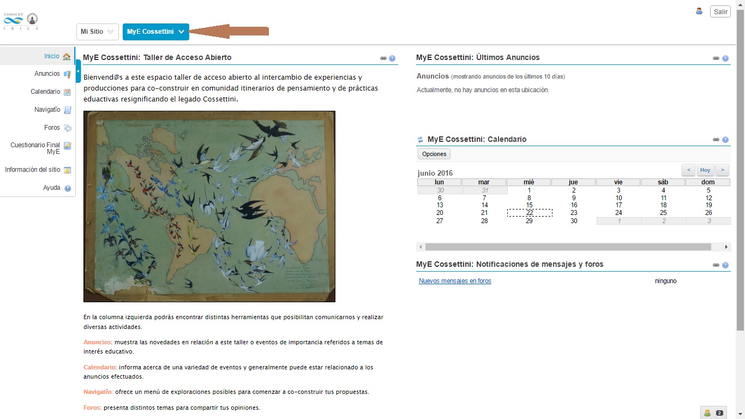Open Nuevos mensajes en foros link
This screenshot has width=745, height=419.
(455, 281)
